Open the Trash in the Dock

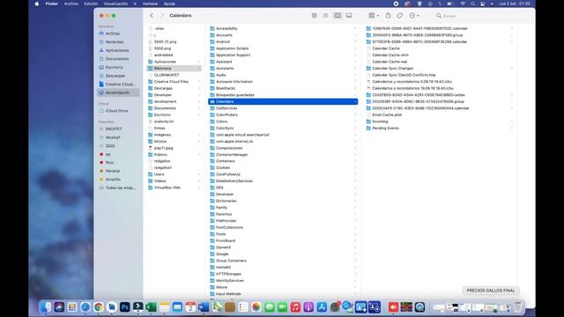coord(517,307)
